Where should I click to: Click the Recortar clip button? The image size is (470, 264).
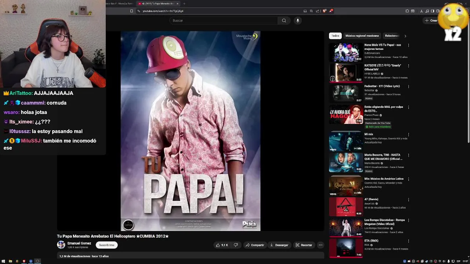point(304,245)
